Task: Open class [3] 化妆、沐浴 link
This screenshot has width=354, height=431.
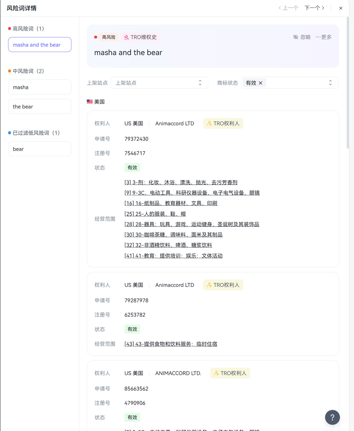Action: (x=181, y=182)
